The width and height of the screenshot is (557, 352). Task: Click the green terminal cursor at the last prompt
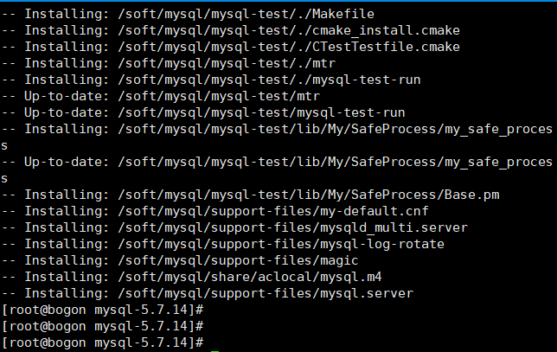tap(214, 350)
